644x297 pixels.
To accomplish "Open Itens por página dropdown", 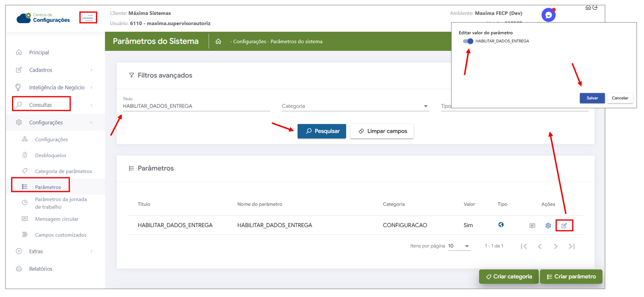I will coord(459,246).
